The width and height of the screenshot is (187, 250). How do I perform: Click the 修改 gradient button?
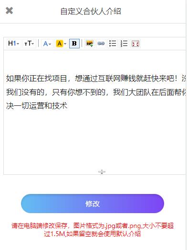point(93,204)
